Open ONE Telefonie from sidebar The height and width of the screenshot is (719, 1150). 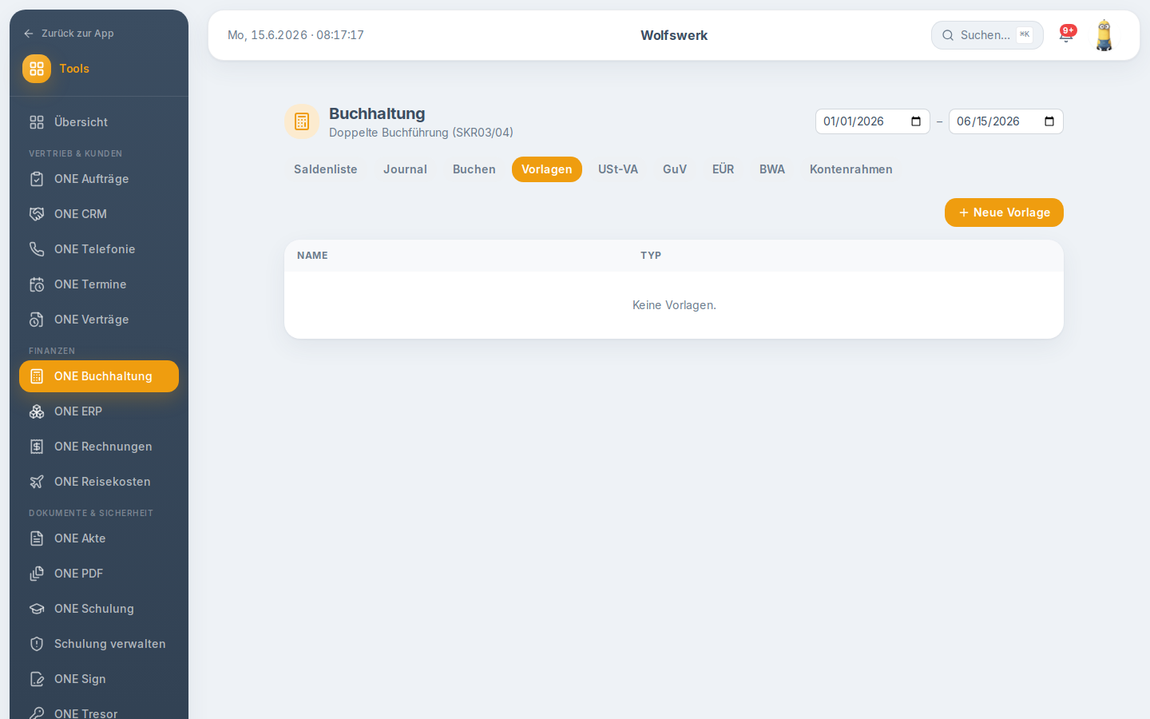tap(99, 249)
